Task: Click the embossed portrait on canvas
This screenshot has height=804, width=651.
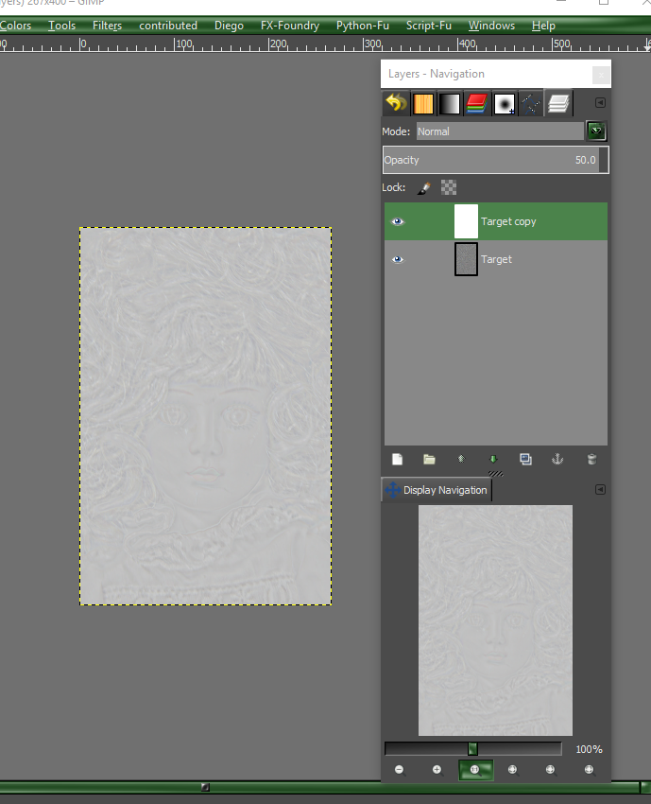Action: 205,416
